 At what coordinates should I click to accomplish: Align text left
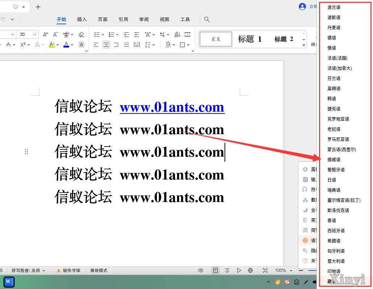(x=96, y=45)
